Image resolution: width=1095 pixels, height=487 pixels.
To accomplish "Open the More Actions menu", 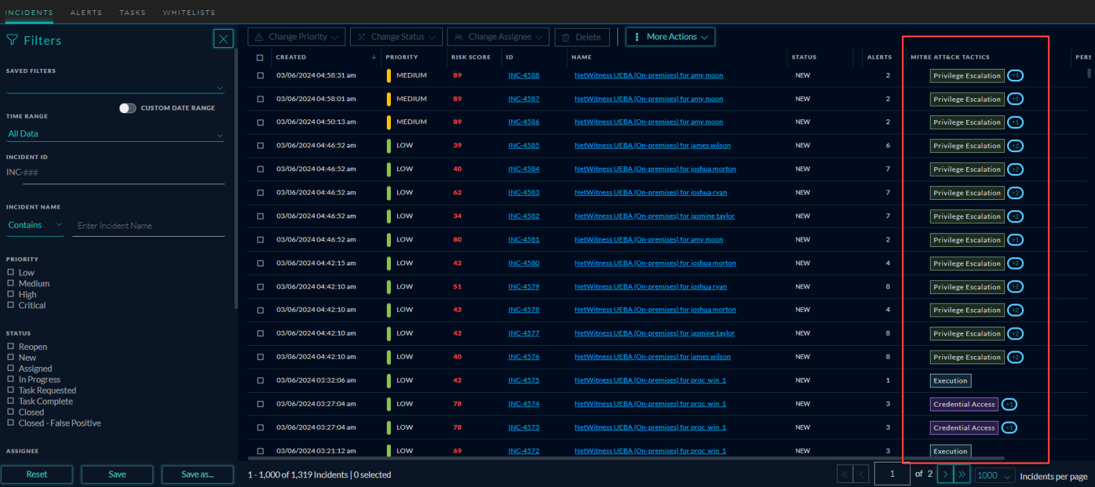I will pos(671,37).
